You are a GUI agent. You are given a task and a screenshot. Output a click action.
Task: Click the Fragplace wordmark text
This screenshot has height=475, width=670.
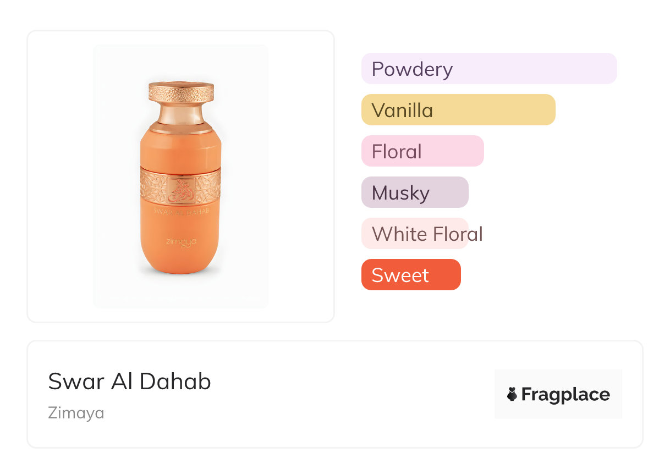[x=565, y=394]
